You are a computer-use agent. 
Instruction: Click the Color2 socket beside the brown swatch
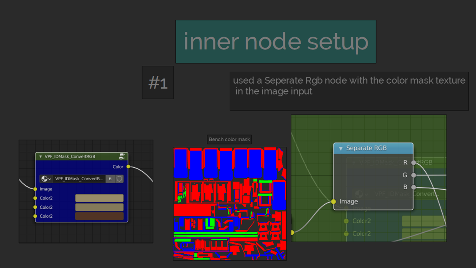pos(35,216)
